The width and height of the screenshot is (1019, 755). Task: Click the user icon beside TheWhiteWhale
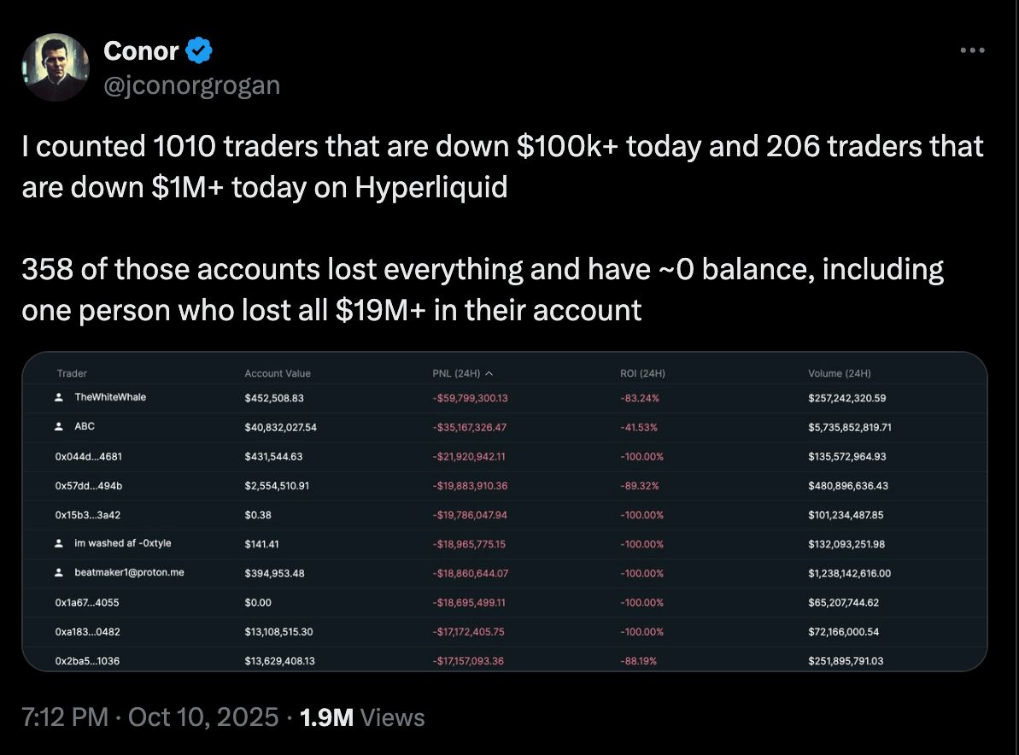tap(58, 397)
